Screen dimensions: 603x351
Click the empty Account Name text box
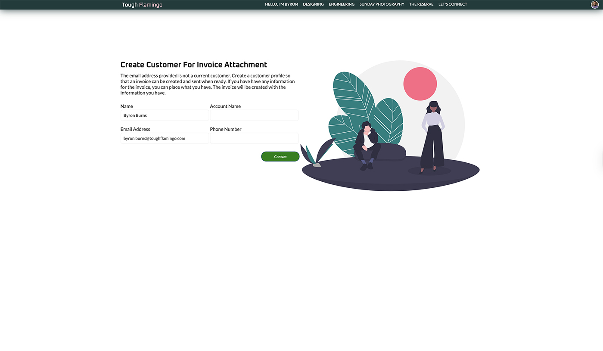click(254, 115)
